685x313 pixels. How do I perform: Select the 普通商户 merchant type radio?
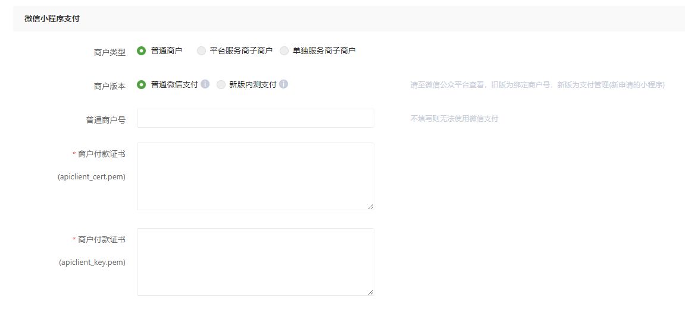(x=142, y=51)
